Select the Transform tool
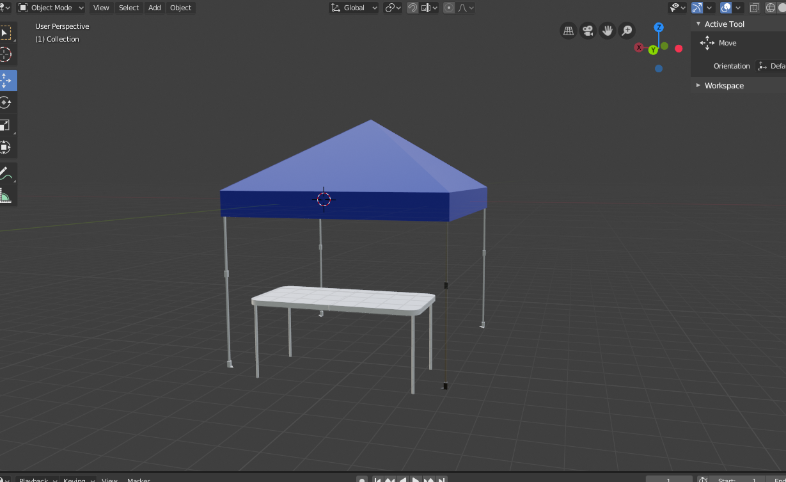This screenshot has width=786, height=482. point(6,147)
